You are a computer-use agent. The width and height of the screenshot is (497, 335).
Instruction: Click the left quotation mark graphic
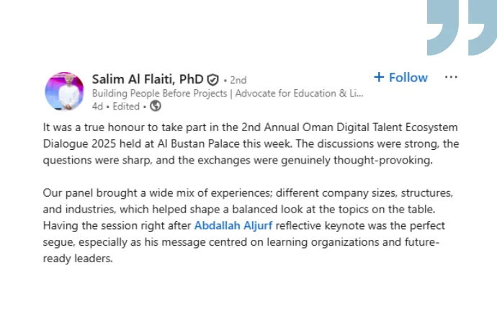click(442, 27)
